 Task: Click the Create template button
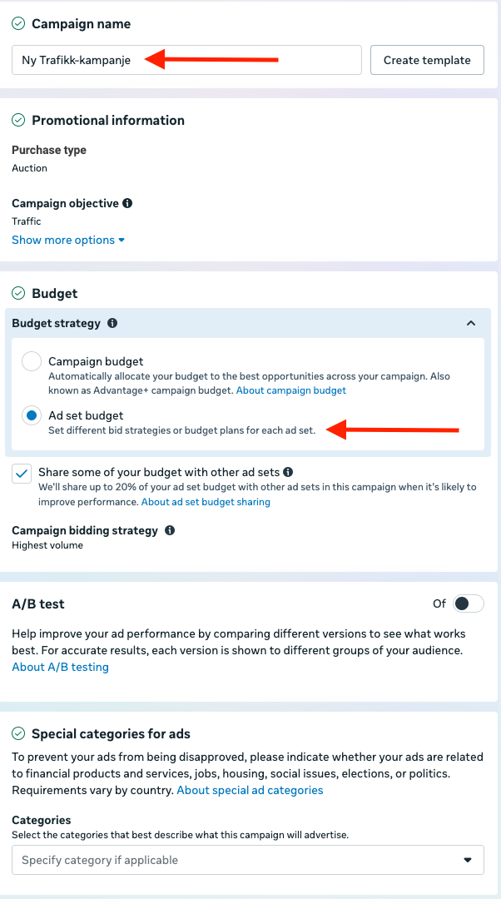click(x=427, y=60)
